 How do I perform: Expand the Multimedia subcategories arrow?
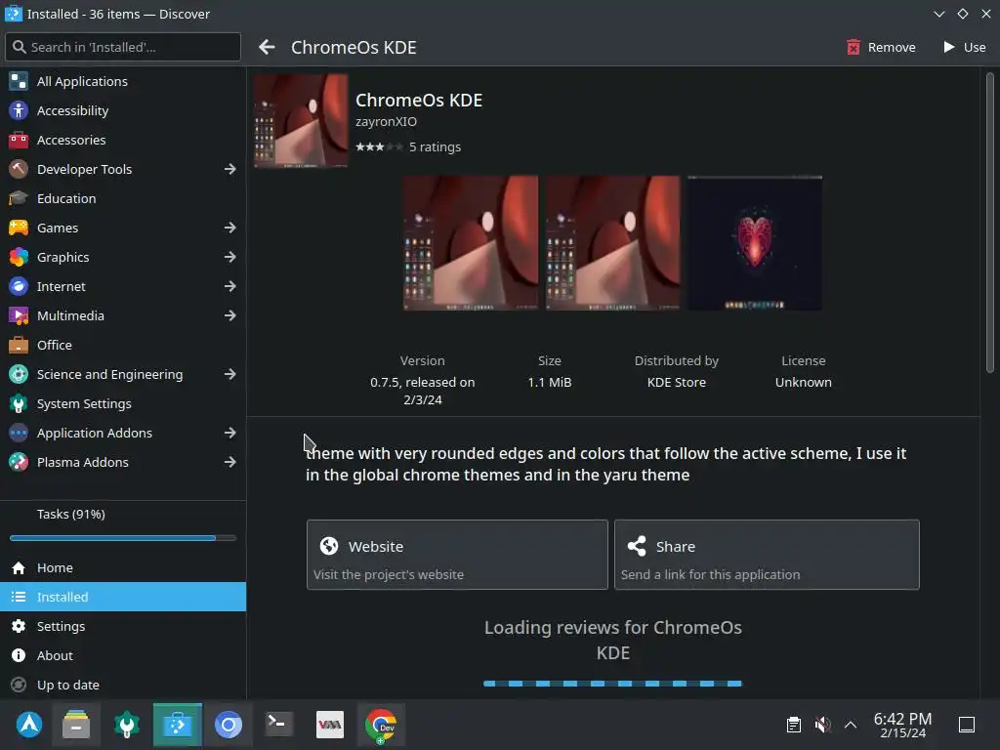[230, 315]
